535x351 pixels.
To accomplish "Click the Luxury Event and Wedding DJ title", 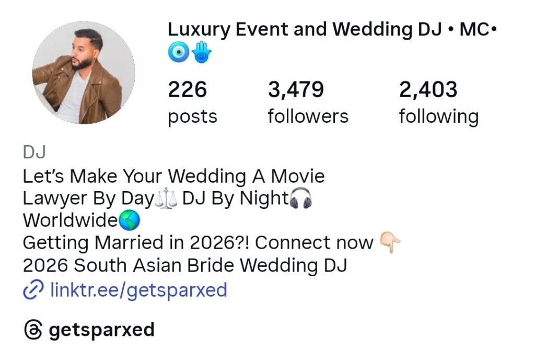I will click(332, 30).
